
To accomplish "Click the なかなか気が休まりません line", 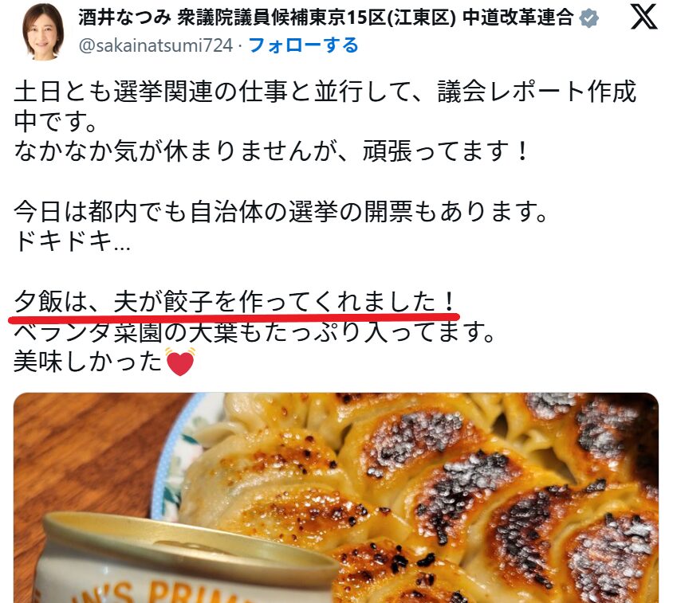I will coord(270,151).
